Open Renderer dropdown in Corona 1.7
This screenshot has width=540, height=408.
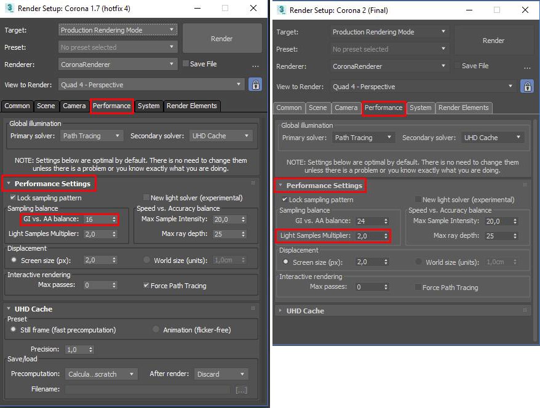click(118, 64)
